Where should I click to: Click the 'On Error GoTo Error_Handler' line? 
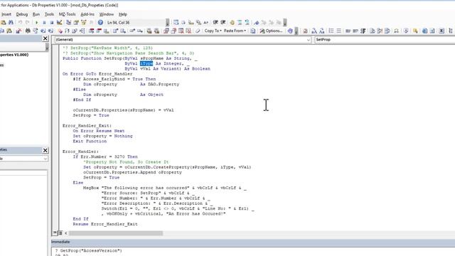[97, 74]
